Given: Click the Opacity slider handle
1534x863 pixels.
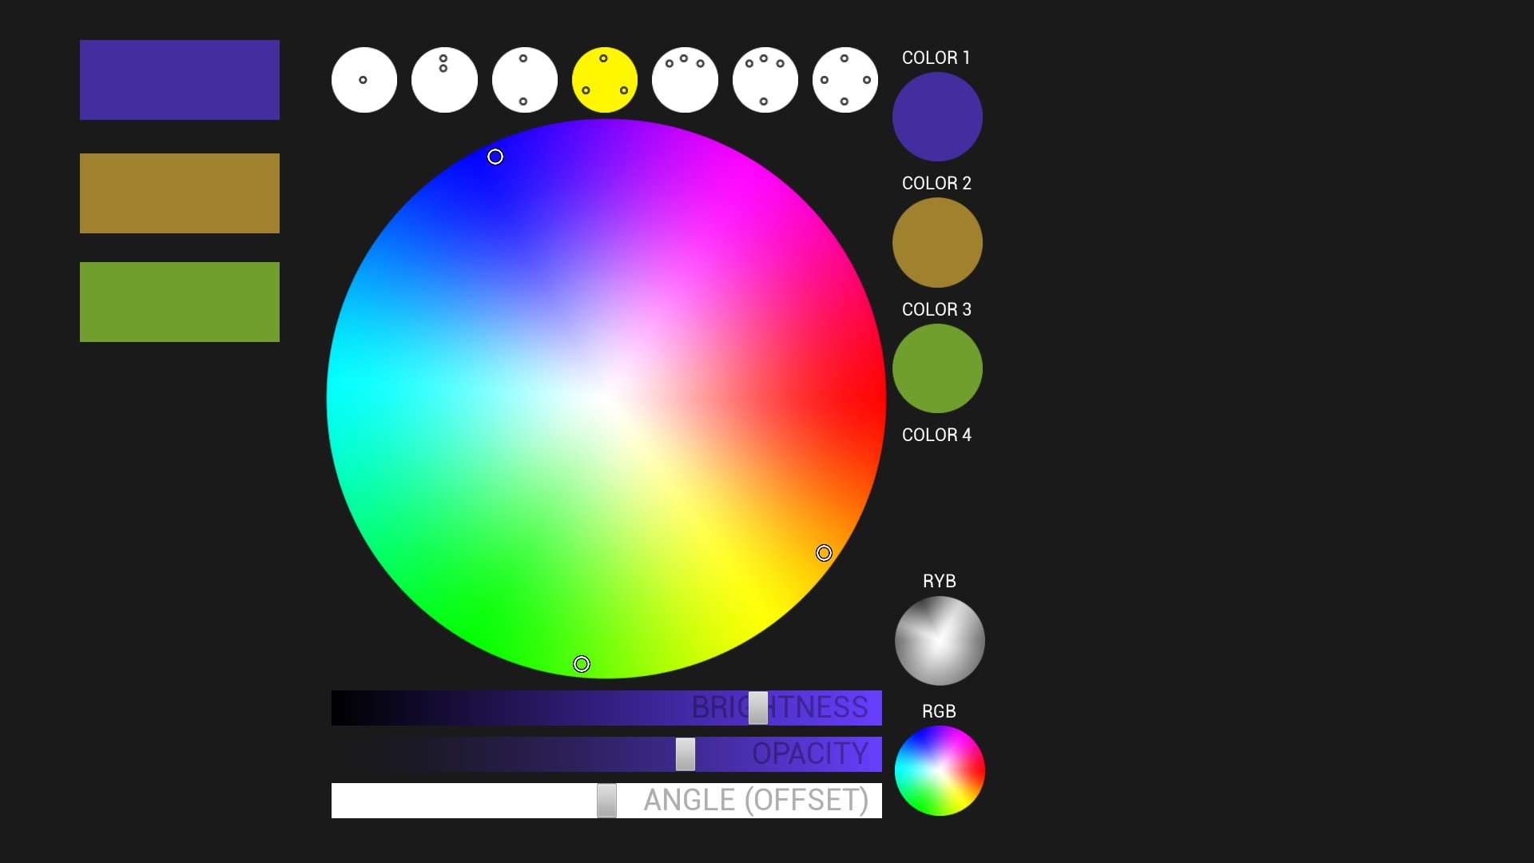Looking at the screenshot, I should click(686, 754).
